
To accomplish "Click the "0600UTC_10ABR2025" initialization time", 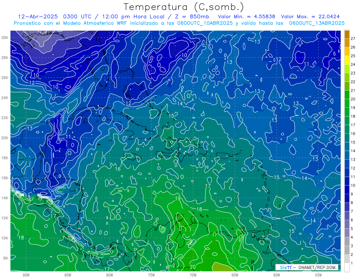I will tap(205, 23).
